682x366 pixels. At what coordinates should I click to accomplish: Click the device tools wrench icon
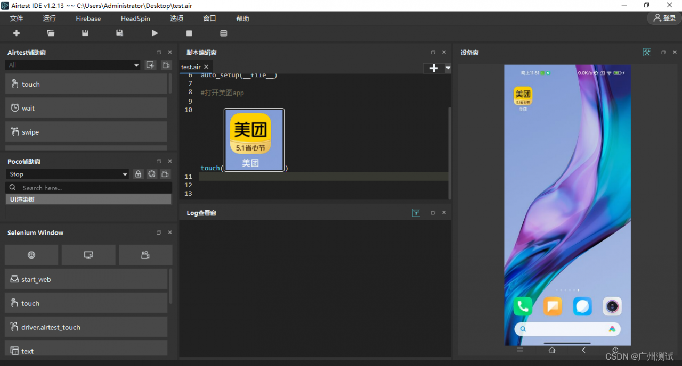(647, 52)
